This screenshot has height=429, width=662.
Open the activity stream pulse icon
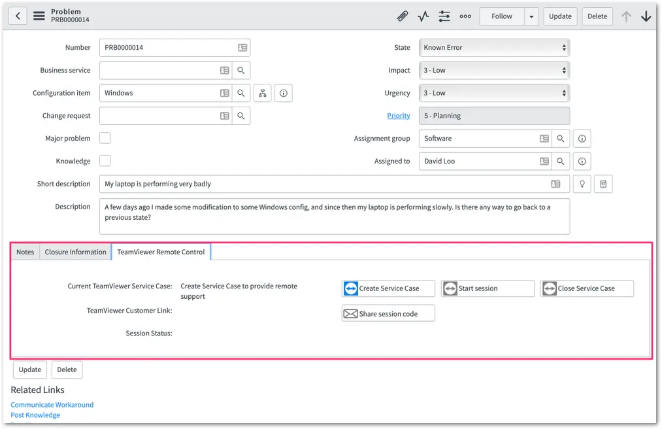423,16
